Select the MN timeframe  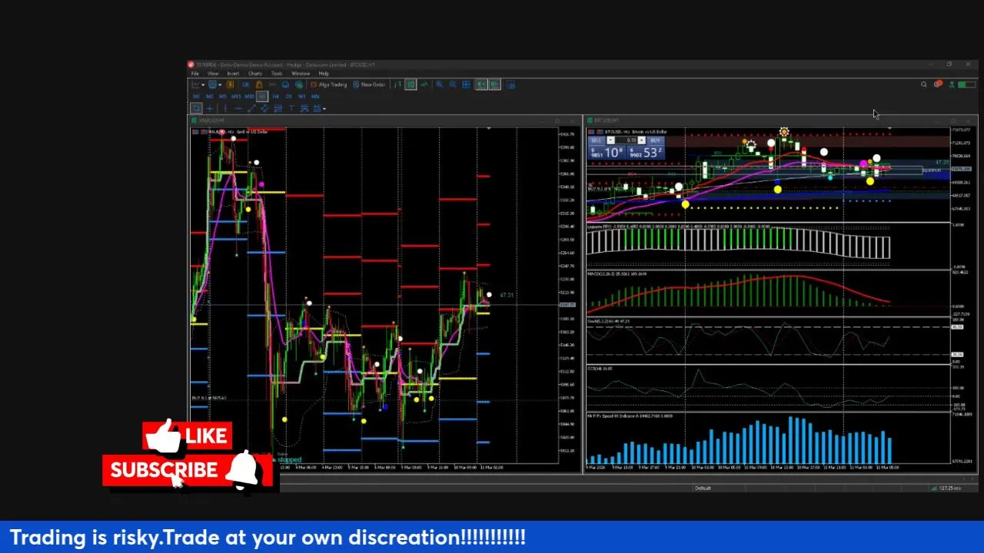pos(314,96)
